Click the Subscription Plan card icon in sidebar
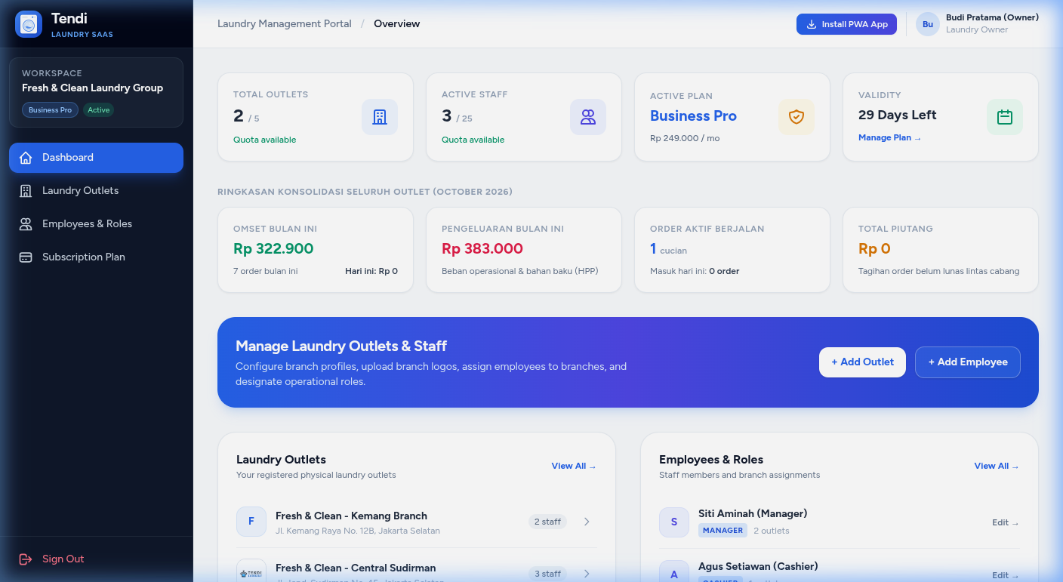The image size is (1063, 582). pyautogui.click(x=26, y=257)
